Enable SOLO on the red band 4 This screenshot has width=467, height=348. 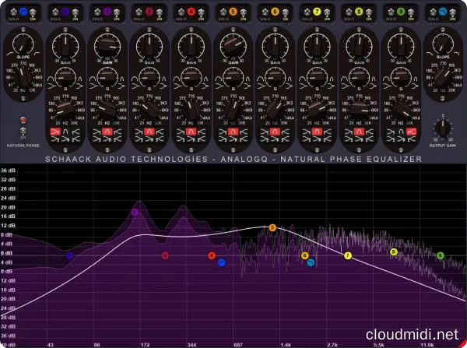[179, 12]
